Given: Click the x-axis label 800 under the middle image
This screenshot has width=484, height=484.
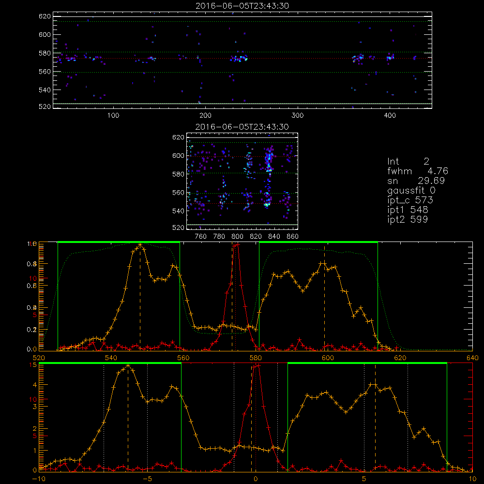Looking at the screenshot, I should [237, 237].
